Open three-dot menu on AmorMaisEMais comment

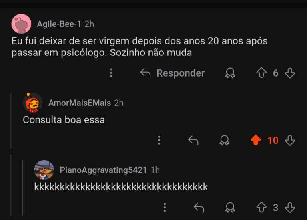pos(159,140)
